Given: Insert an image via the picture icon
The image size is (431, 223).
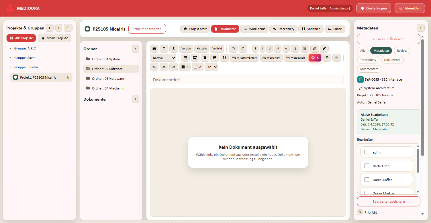Looking at the screenshot, I should coord(195,58).
